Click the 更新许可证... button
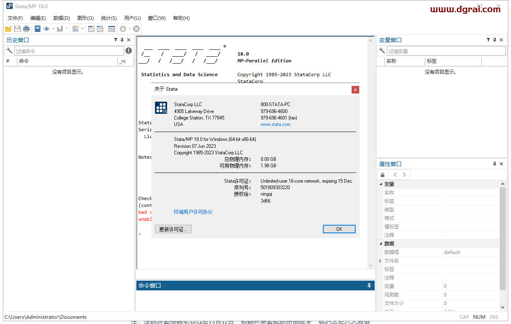The width and height of the screenshot is (511, 324). point(173,229)
